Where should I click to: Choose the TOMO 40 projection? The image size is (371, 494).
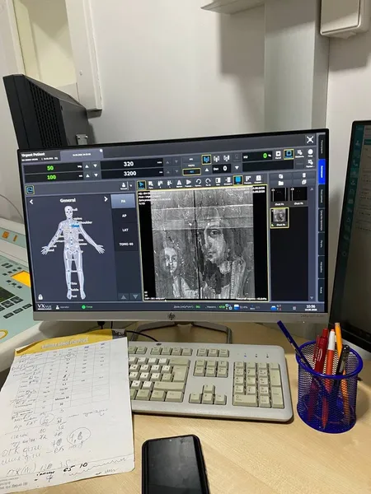(x=125, y=245)
